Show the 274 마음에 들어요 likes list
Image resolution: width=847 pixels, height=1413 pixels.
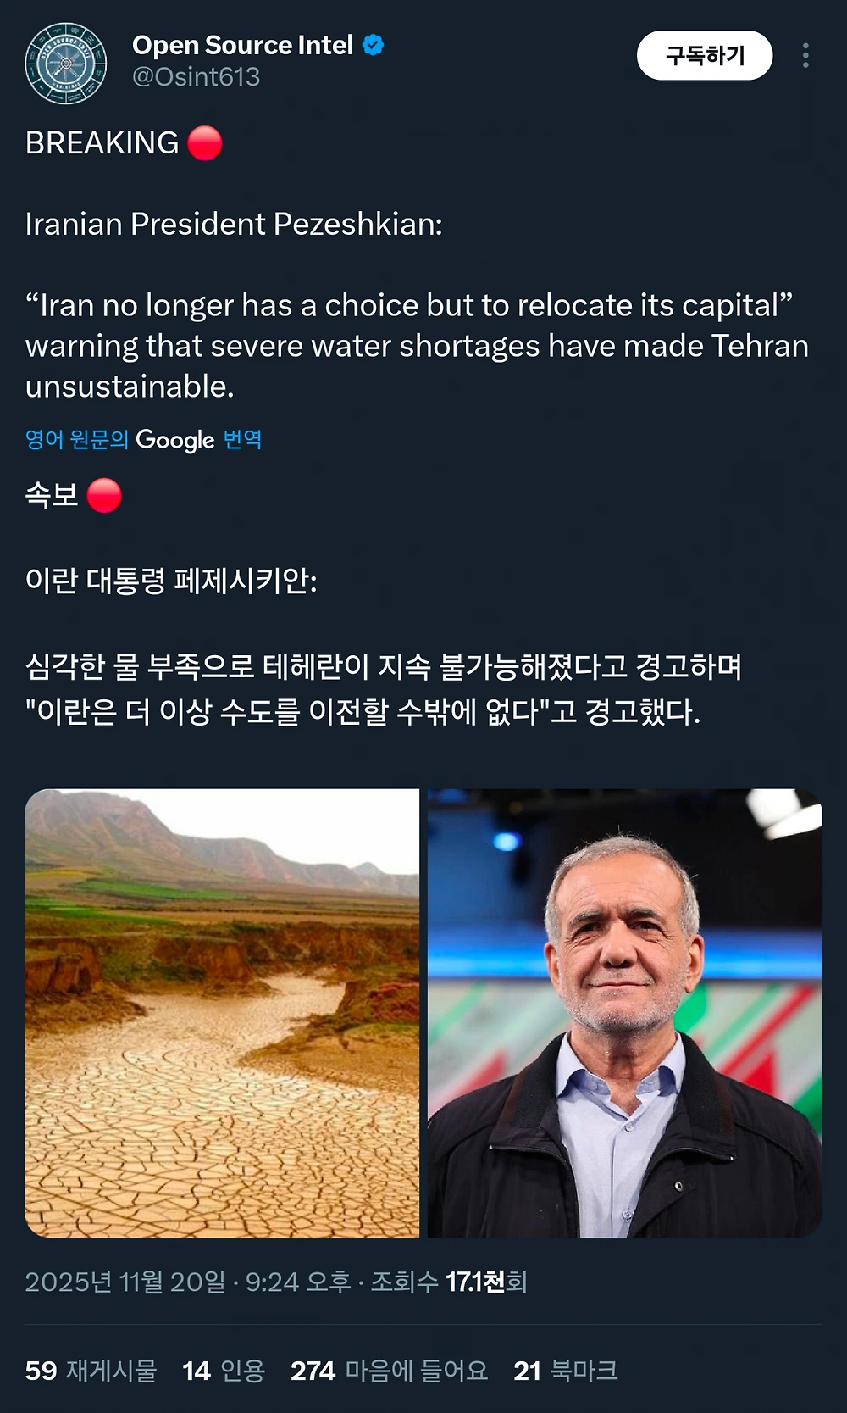point(389,1371)
